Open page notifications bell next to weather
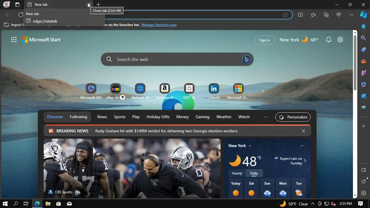Image resolution: width=370 pixels, height=208 pixels. pos(328,40)
